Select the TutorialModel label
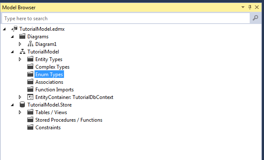The image size is (264, 160). point(43,52)
